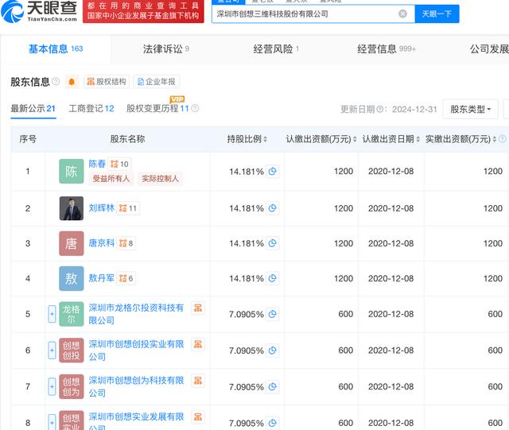
Task: Open shareholder 唐京科's profile link
Action: (101, 243)
